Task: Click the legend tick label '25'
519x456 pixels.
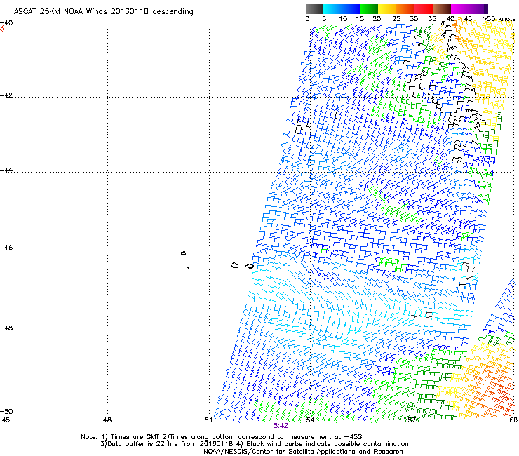Action: coord(396,19)
